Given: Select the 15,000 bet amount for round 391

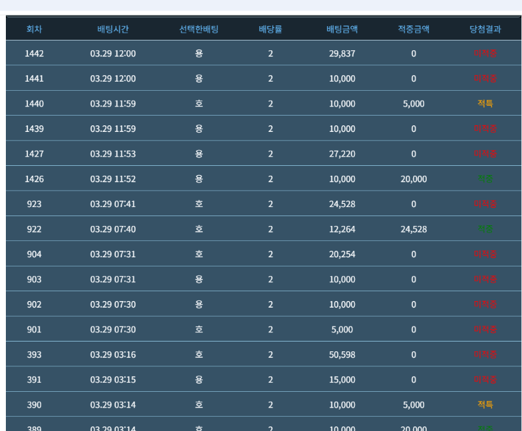Looking at the screenshot, I should coord(342,380).
